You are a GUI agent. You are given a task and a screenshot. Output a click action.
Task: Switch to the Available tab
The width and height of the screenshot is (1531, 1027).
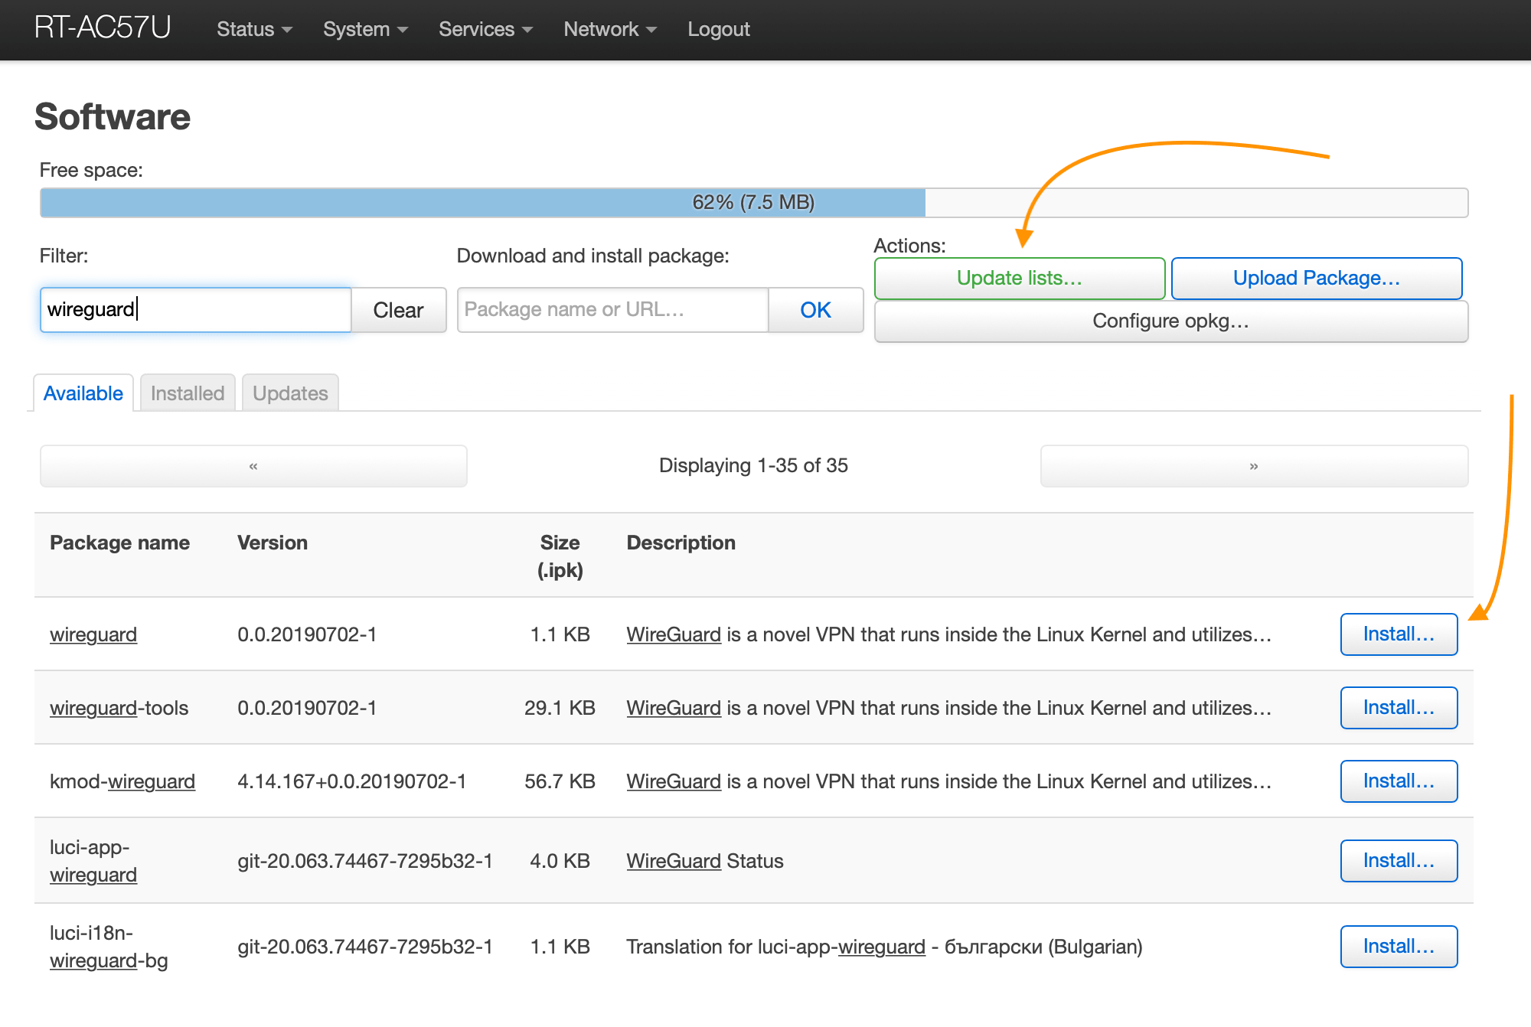pyautogui.click(x=83, y=393)
